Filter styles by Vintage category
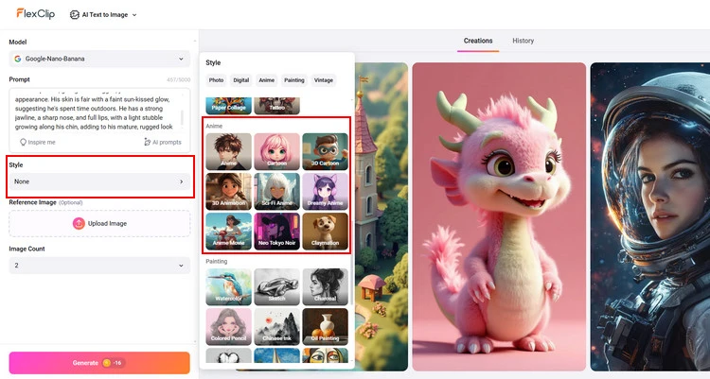 click(324, 80)
